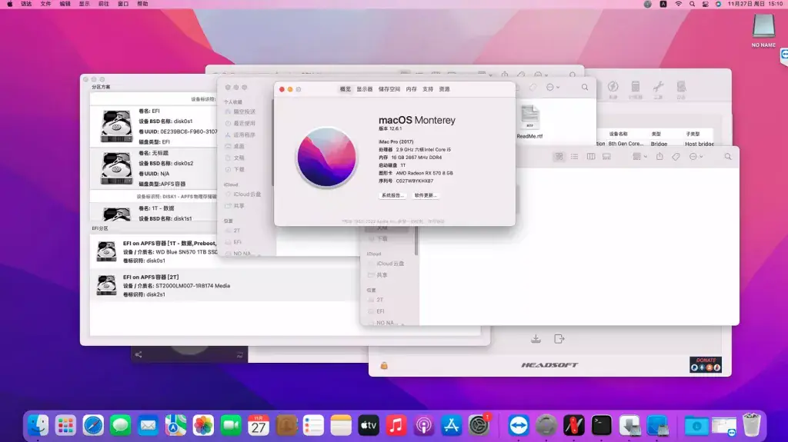This screenshot has height=442, width=788.
Task: Open the action dropdown in front Finder toolbar
Action: tap(696, 157)
